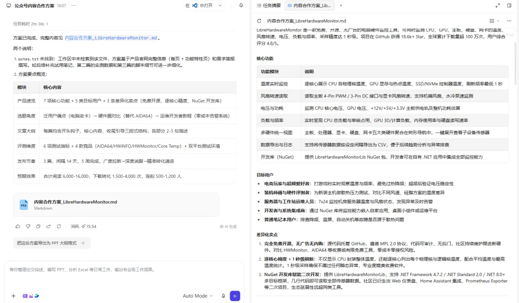Screen dimensions: 519x303
Task: Share the response
Action: point(49,226)
